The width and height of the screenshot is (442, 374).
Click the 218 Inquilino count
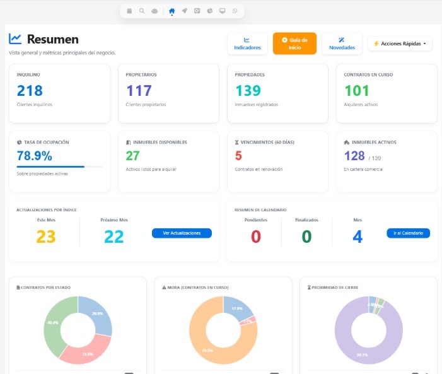[x=30, y=91]
